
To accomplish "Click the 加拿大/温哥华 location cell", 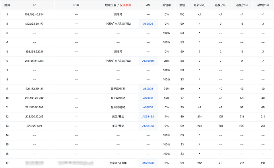I will 118,163.
